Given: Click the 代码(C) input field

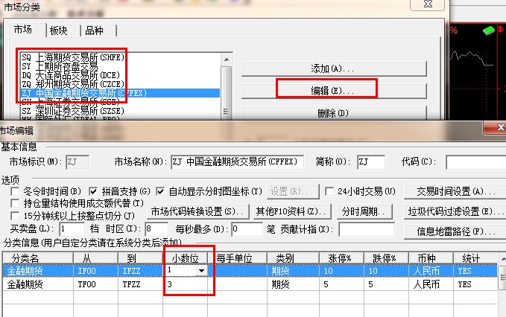Looking at the screenshot, I should [x=476, y=161].
